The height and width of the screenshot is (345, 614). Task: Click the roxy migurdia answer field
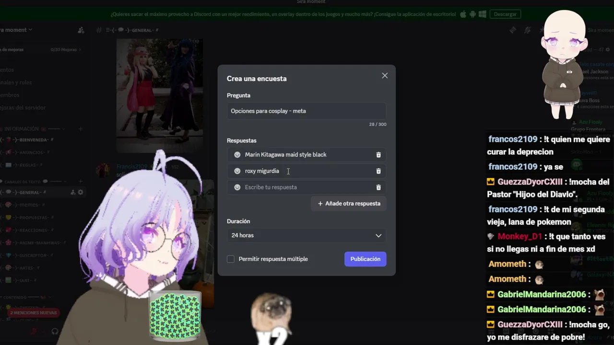point(307,171)
